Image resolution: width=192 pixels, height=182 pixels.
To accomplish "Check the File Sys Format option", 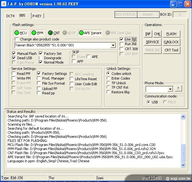I will pos(39,83).
